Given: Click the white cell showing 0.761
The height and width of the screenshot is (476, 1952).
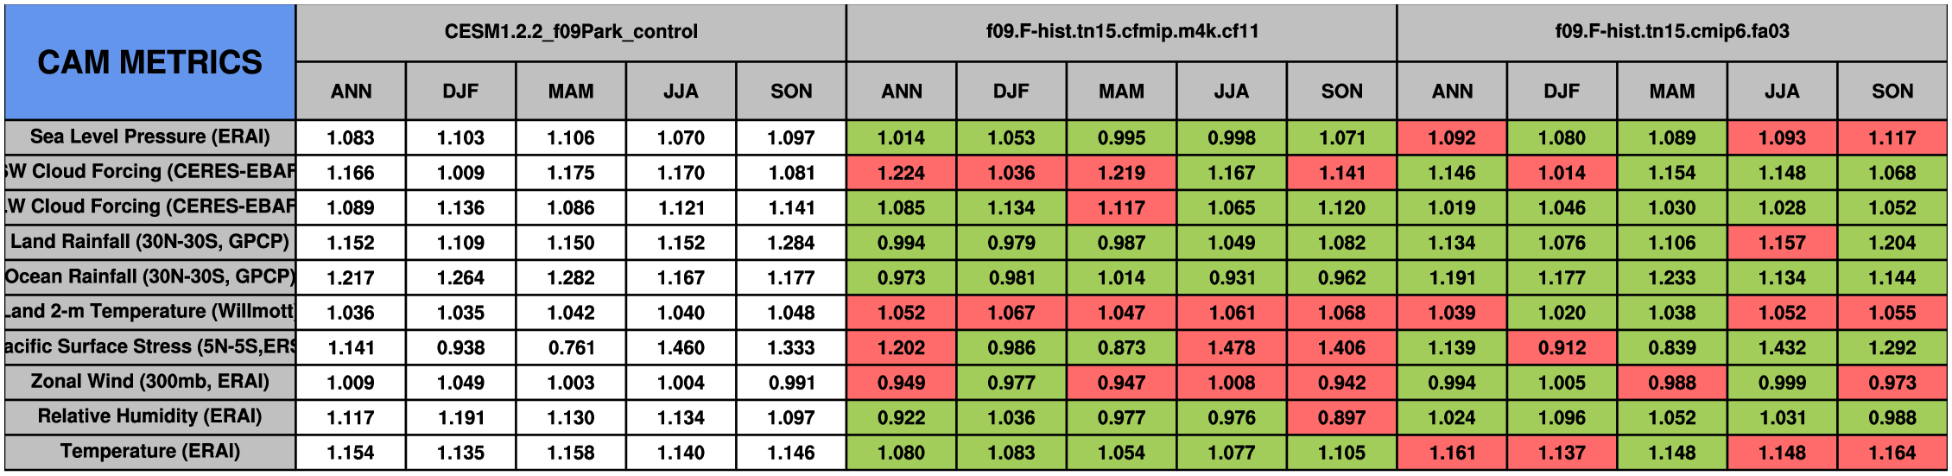Looking at the screenshot, I should [x=571, y=347].
